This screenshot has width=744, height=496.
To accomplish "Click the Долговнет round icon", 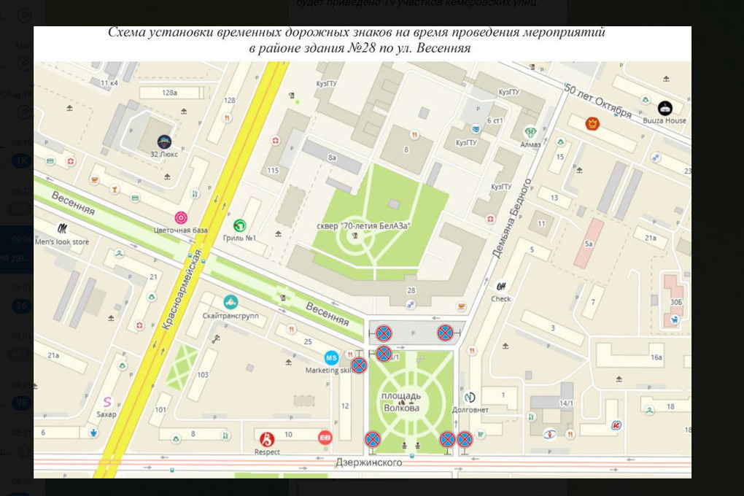I will tap(469, 397).
